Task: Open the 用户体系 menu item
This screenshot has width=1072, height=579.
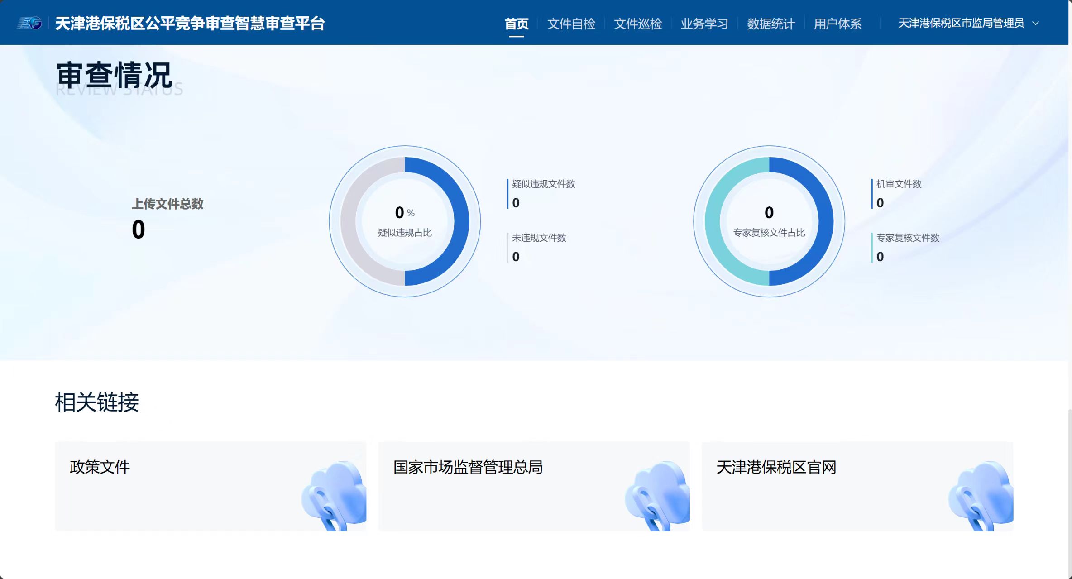Action: pos(837,24)
